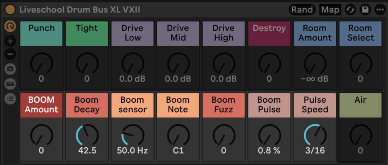This screenshot has width=388, height=165.
Task: Click the Pulse Speed value 3/16
Action: pyautogui.click(x=315, y=150)
